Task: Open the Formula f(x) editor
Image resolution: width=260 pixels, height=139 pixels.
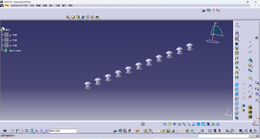Action: pyautogui.click(x=227, y=131)
